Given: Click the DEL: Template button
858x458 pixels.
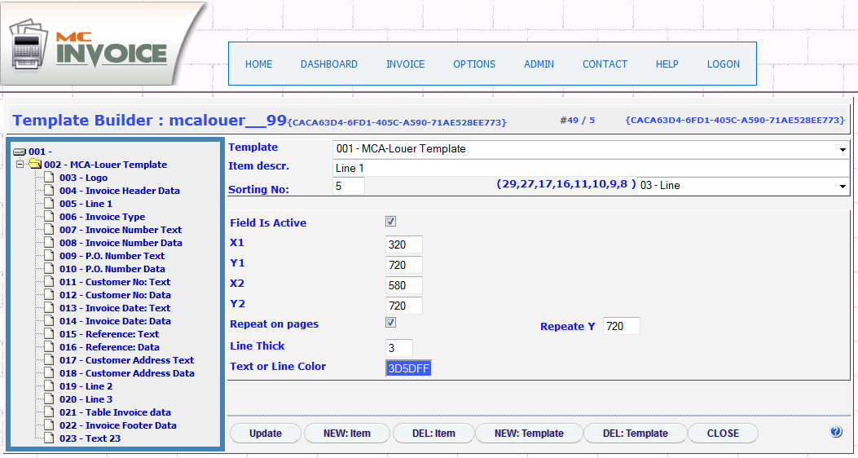Looking at the screenshot, I should coord(636,434).
